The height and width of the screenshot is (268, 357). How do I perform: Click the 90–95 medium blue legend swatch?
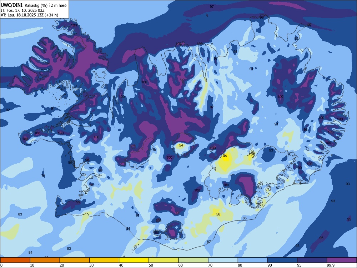pos(282,260)
